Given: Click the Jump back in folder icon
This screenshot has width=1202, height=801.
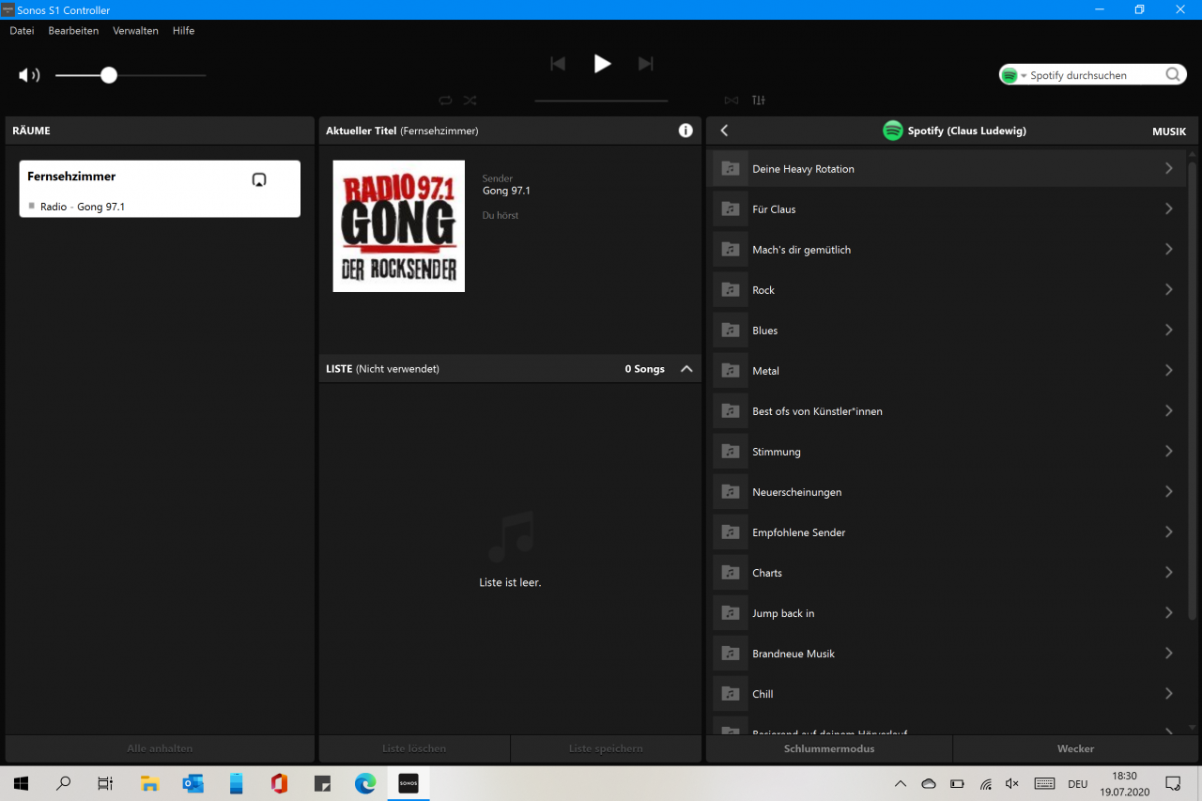Looking at the screenshot, I should point(731,613).
